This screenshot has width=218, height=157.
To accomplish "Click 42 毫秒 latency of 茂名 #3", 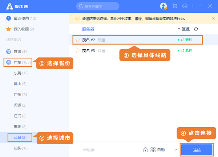I will (x=185, y=51).
